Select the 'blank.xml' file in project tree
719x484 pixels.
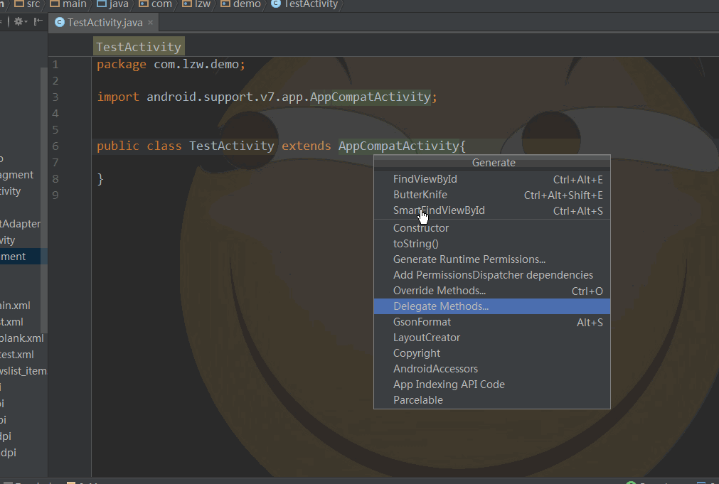tap(22, 338)
